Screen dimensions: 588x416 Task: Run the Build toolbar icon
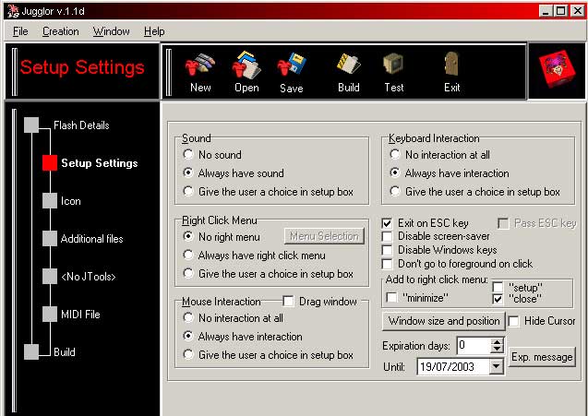[x=348, y=64]
